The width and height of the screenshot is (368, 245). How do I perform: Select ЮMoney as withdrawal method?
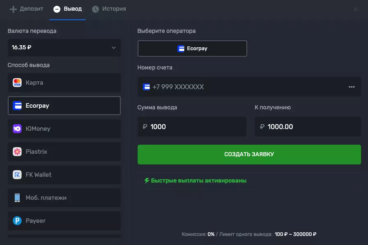coord(64,129)
